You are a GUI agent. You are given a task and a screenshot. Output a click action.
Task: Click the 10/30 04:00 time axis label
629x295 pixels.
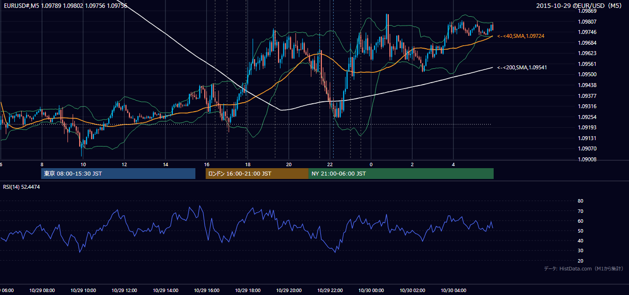pyautogui.click(x=453, y=290)
